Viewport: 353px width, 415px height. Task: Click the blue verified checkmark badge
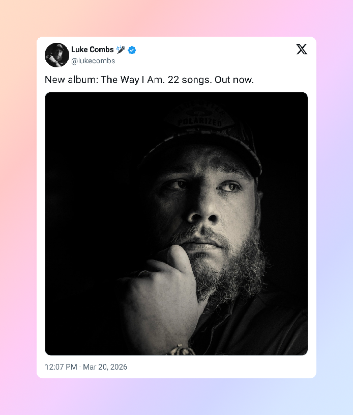pyautogui.click(x=132, y=49)
